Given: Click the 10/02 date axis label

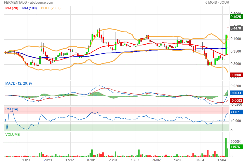Looking at the screenshot, I should point(135,160).
